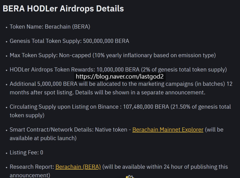This screenshot has height=178, width=240.
Task: Click the Additional 5,000,000 BERA marketing paragraph
Action: coord(121,88)
